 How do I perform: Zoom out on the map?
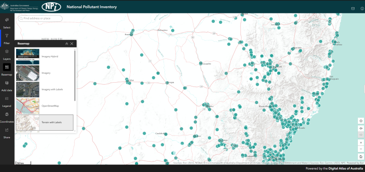tap(361, 149)
